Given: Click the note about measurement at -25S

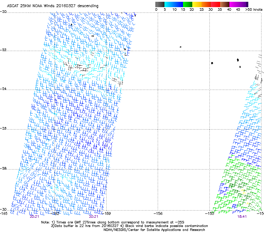Looking at the screenshot, I should click(133, 222).
